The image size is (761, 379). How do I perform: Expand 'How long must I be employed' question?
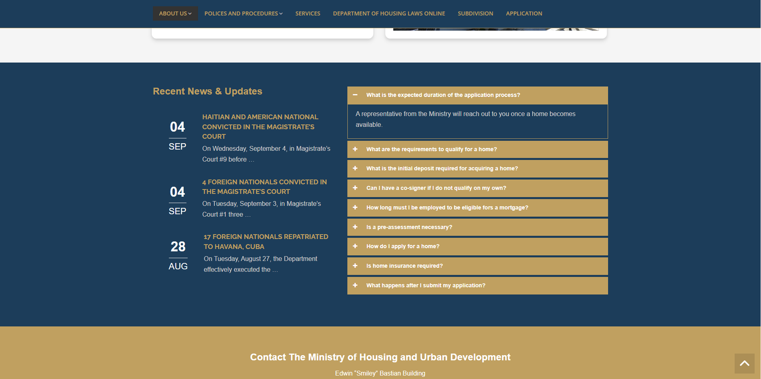click(x=447, y=208)
